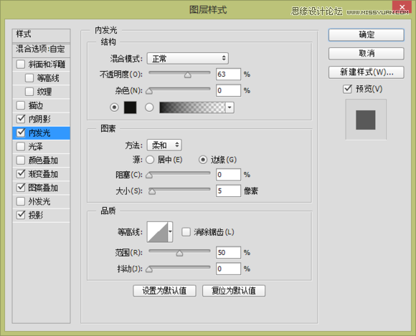
Task: Click the style preview thumbnail
Action: coord(366,120)
